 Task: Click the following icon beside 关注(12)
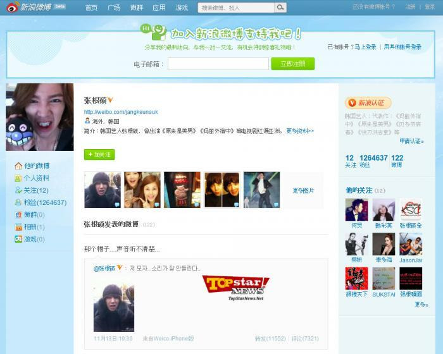pos(18,190)
